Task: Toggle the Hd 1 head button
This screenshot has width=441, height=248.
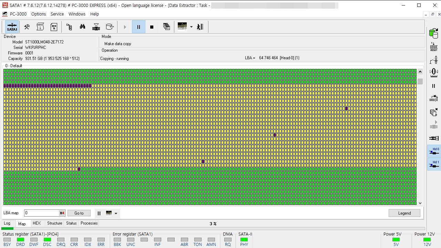Action: (x=434, y=164)
